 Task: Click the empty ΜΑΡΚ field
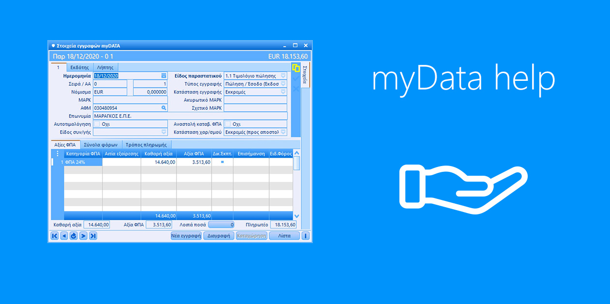[130, 100]
